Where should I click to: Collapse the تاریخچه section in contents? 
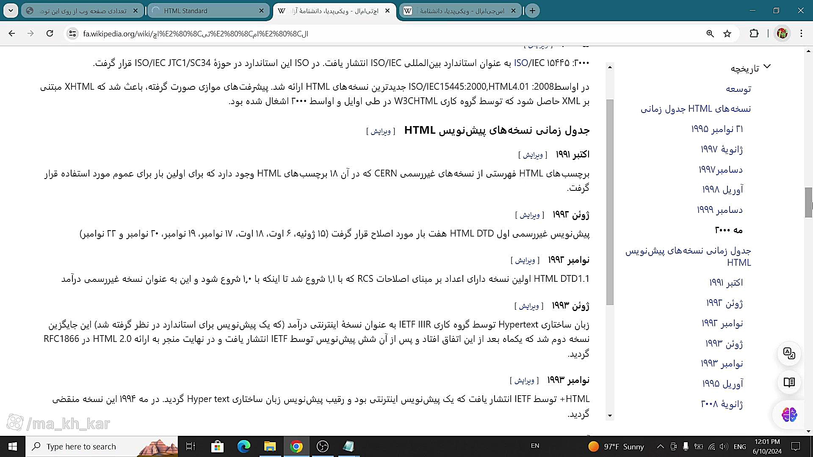coord(767,67)
